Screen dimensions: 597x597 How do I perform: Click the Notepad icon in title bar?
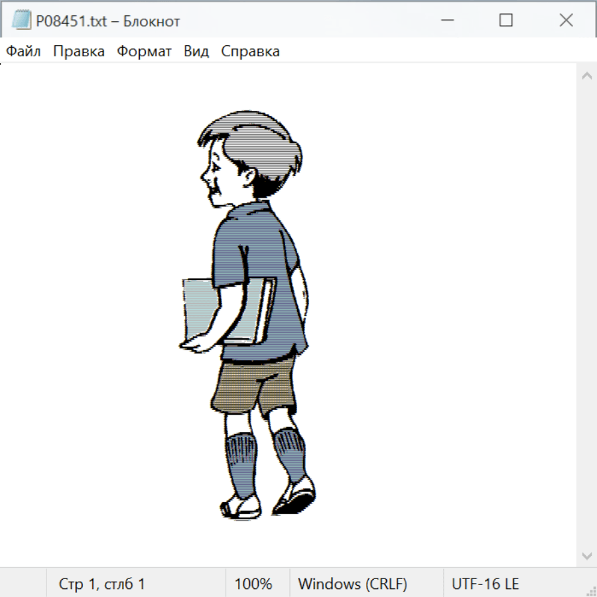tap(21, 21)
